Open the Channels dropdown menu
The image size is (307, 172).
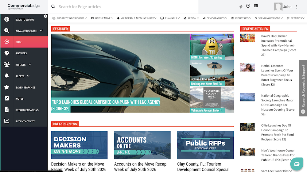(x=170, y=18)
